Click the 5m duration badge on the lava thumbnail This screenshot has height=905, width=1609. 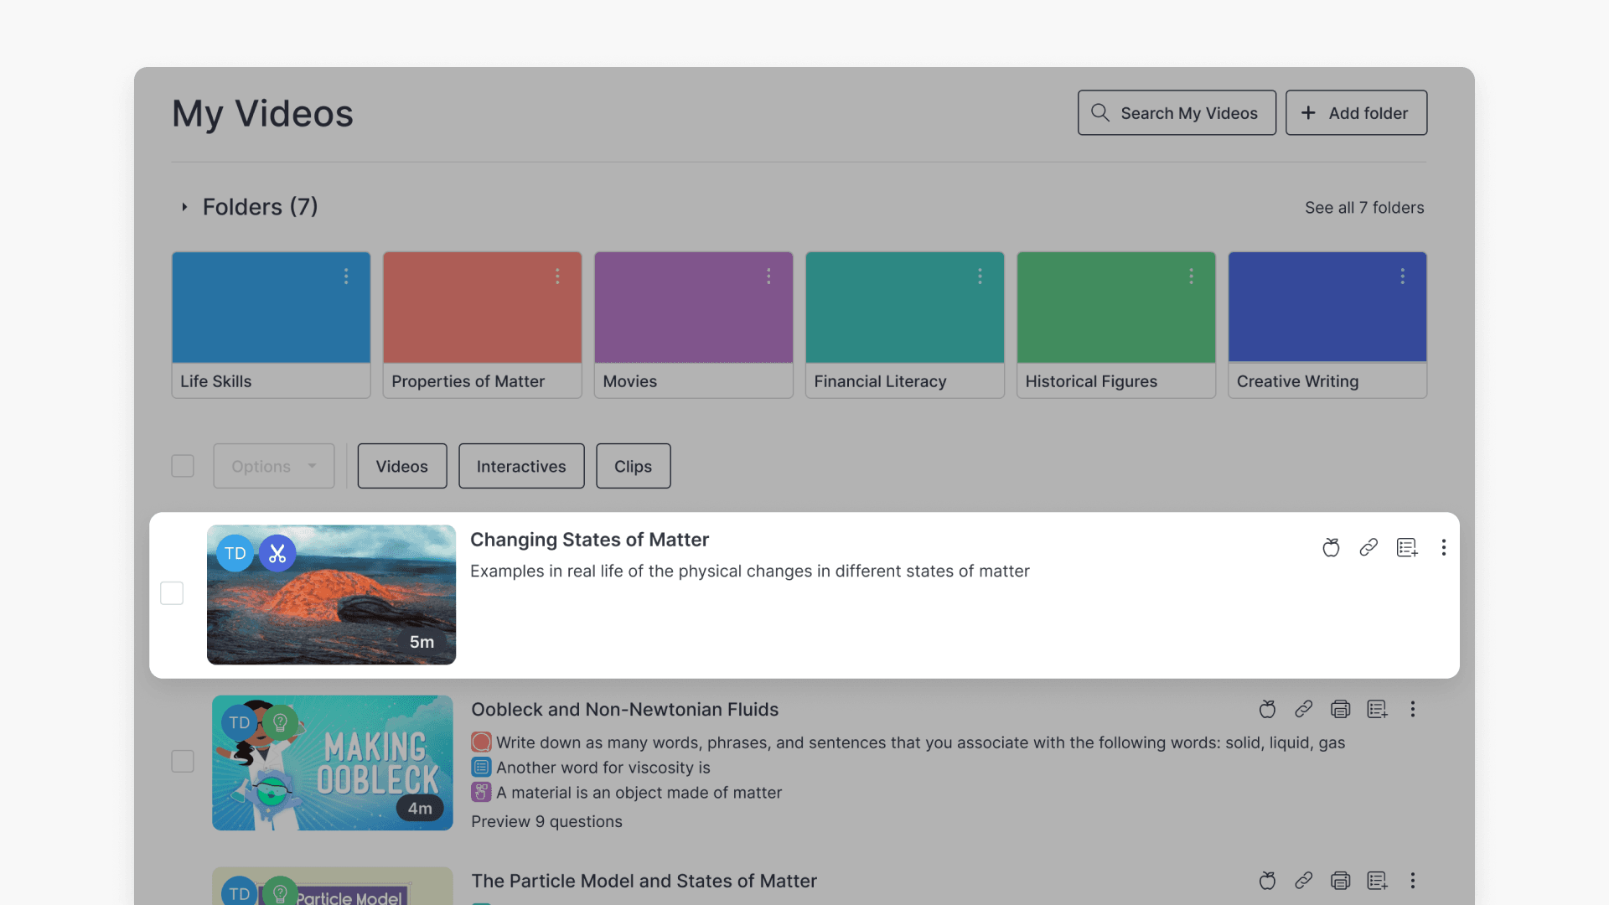[x=422, y=642]
